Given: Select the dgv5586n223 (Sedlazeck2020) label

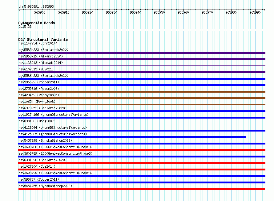Looking at the screenshot, I should 43,76.
